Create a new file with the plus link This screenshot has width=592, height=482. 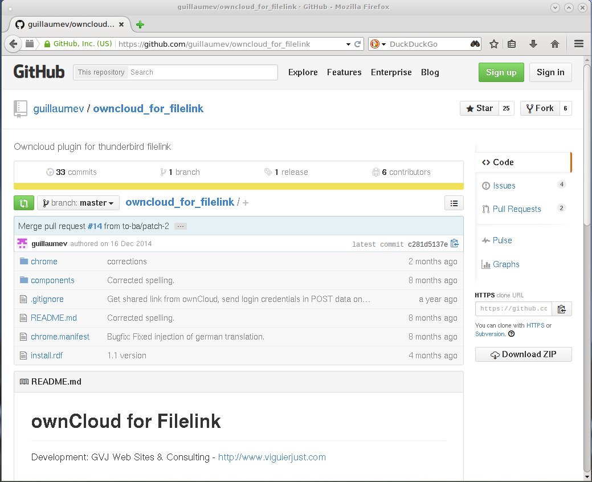246,203
